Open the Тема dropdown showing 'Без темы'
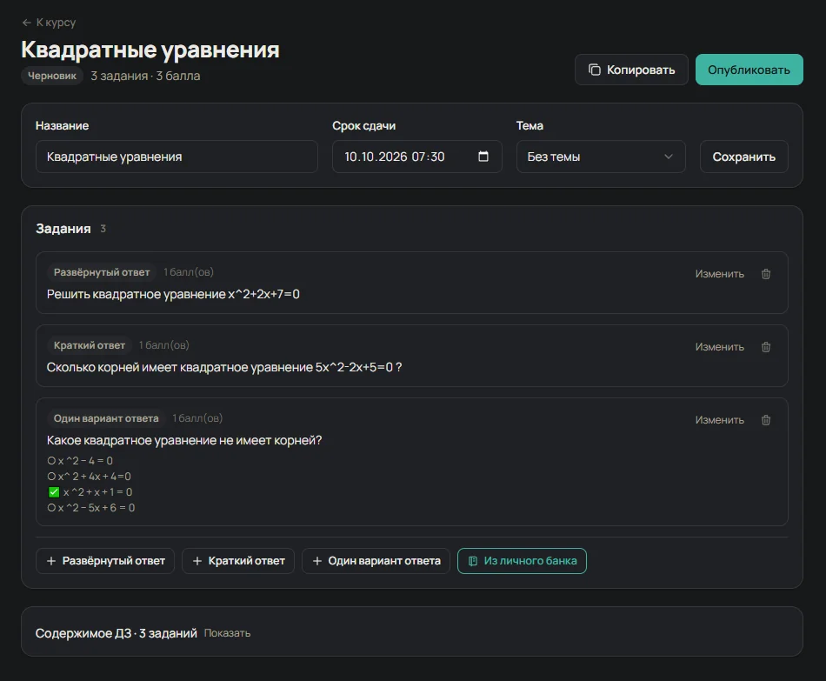 (601, 157)
